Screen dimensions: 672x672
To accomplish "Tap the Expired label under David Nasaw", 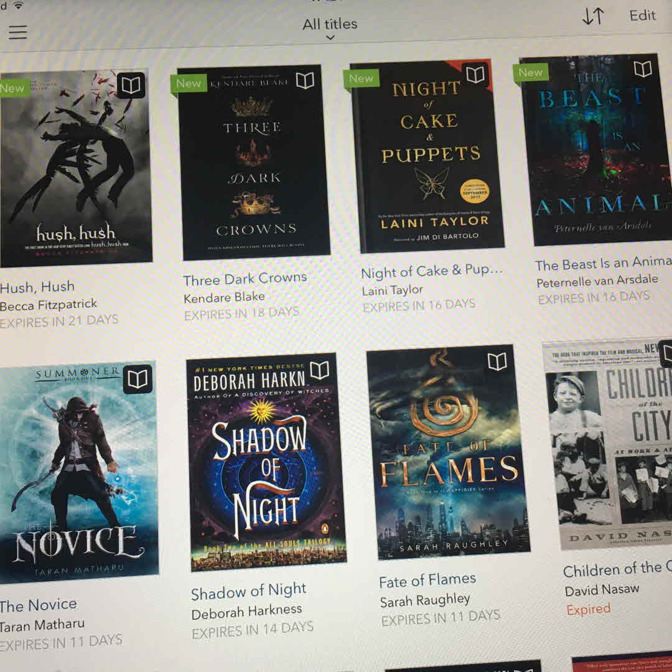I will 589,609.
